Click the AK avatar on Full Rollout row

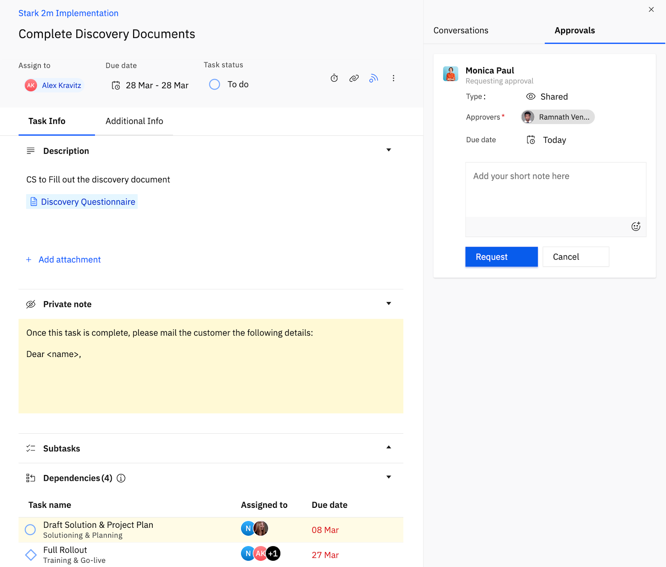coord(260,554)
